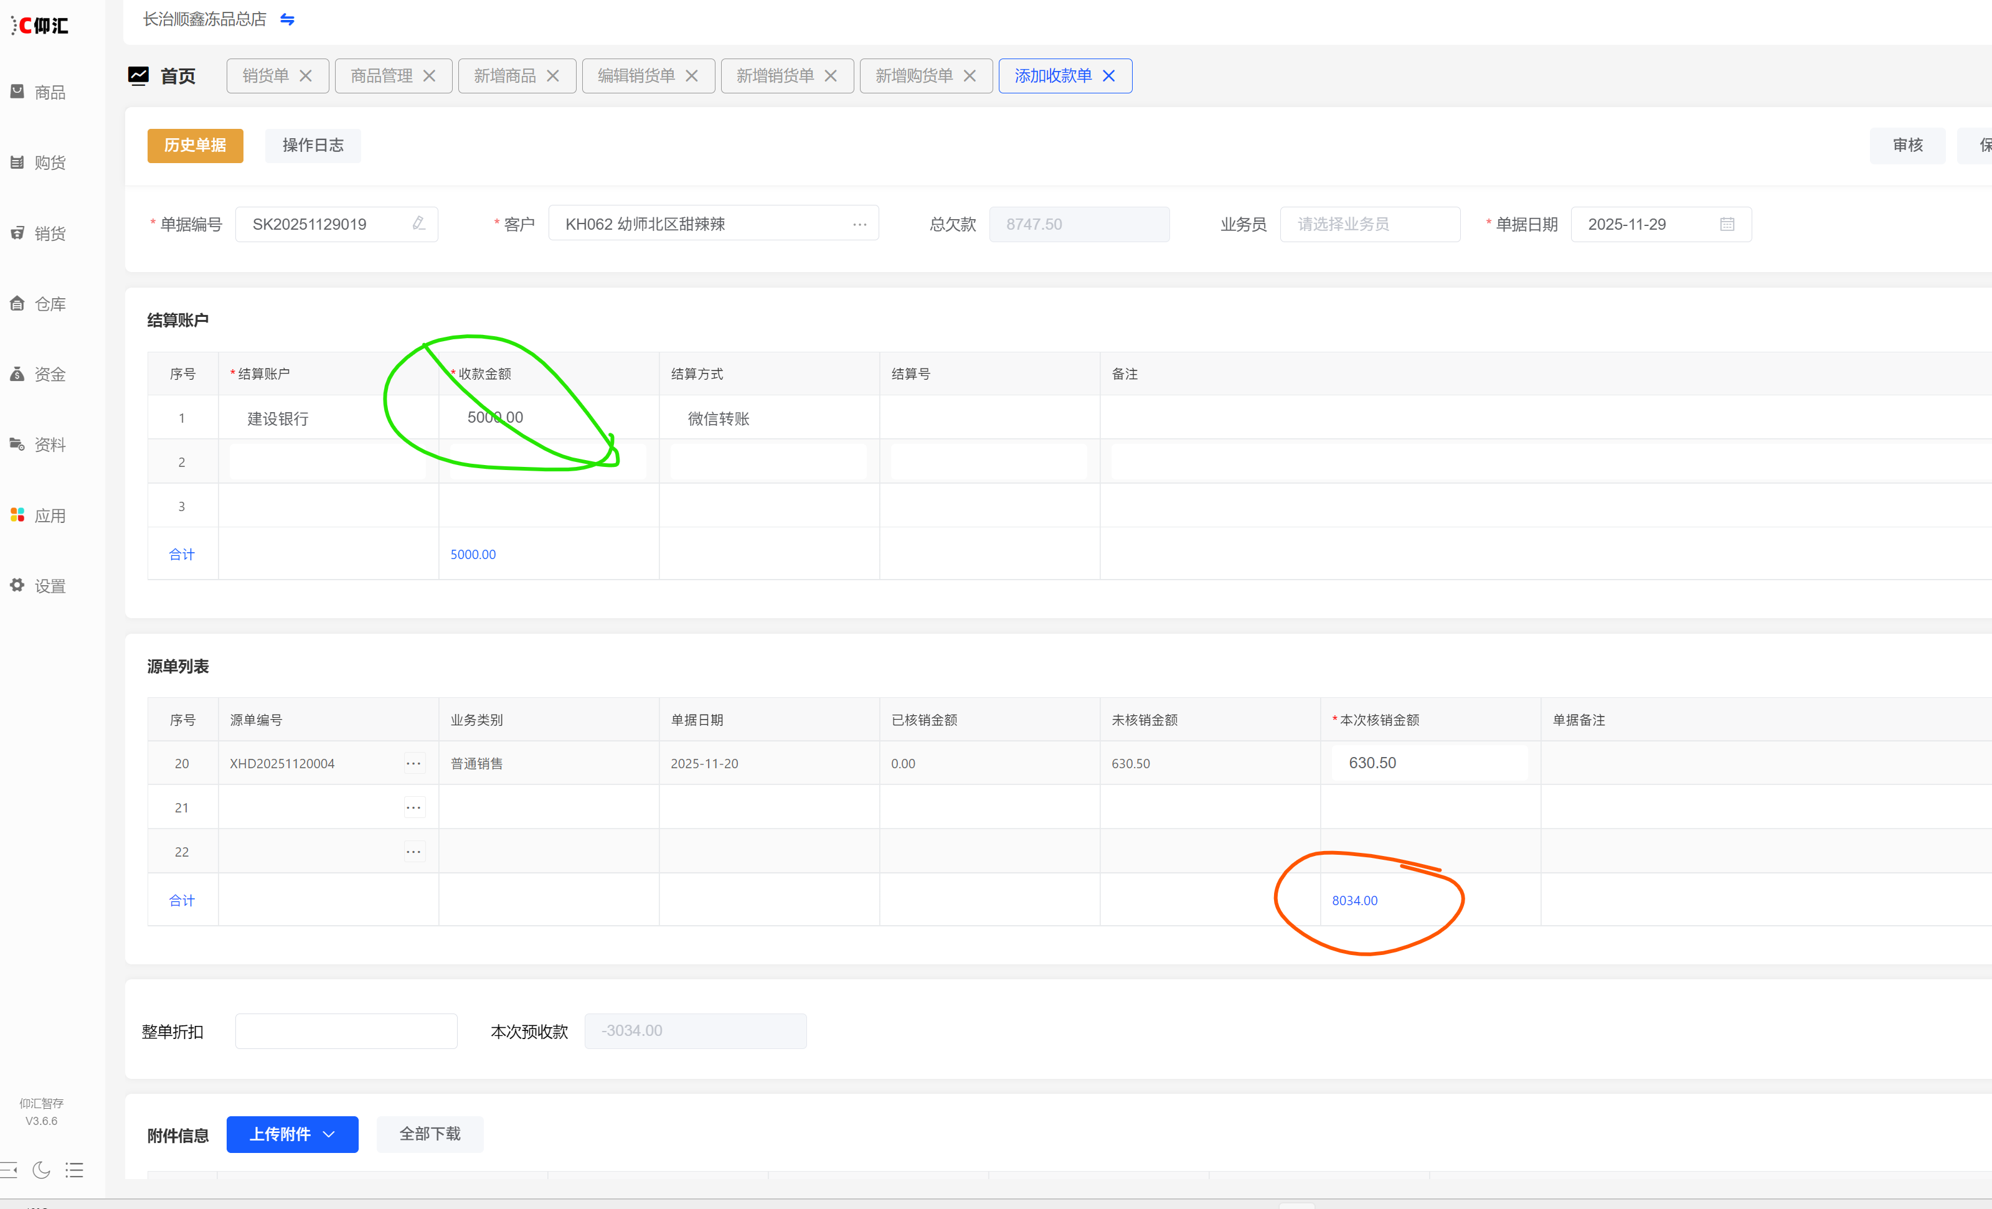This screenshot has height=1209, width=1992.
Task: Open the calendar icon for 单据日期
Action: (x=1727, y=224)
